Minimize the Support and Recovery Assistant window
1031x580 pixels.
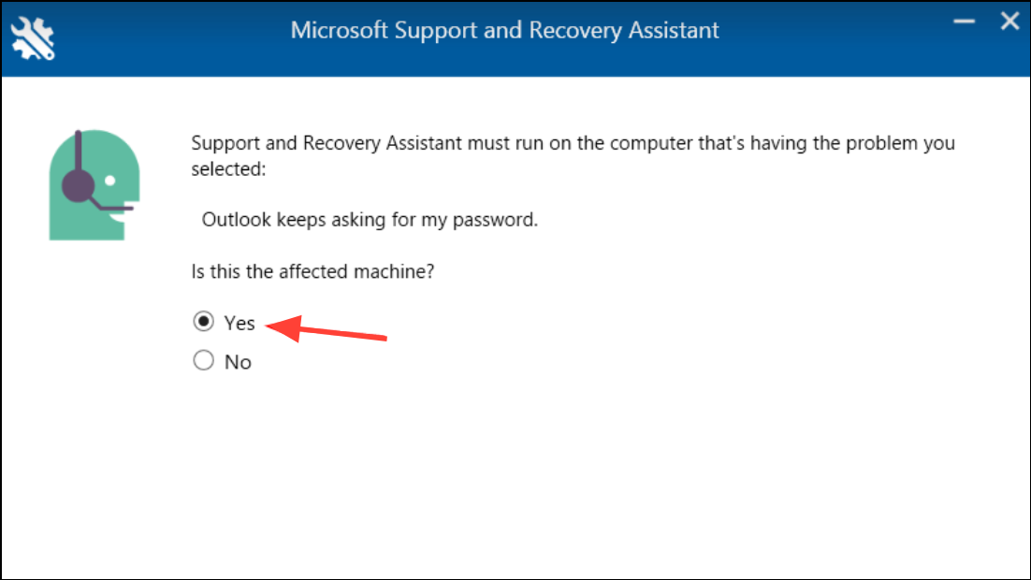pyautogui.click(x=964, y=22)
